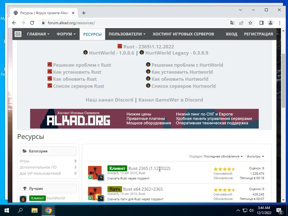The height and width of the screenshot is (216, 288).
Task: Open the notification center icon
Action: click(x=279, y=211)
